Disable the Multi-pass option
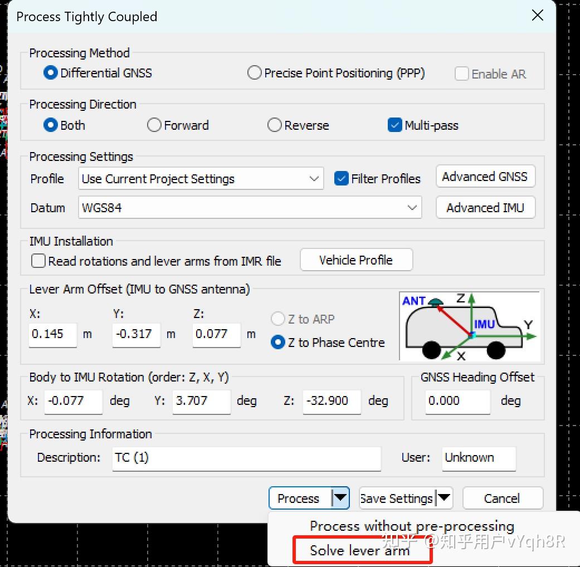The image size is (580, 567). 395,125
